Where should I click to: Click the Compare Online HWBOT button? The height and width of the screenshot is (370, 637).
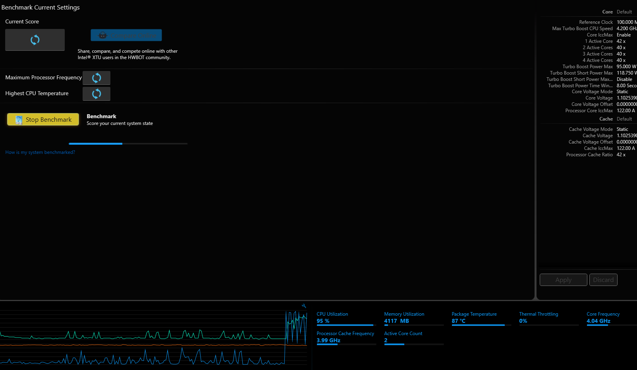click(126, 35)
